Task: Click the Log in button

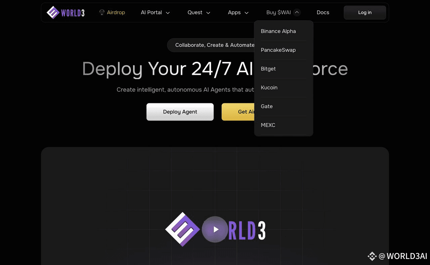Action: [x=365, y=12]
